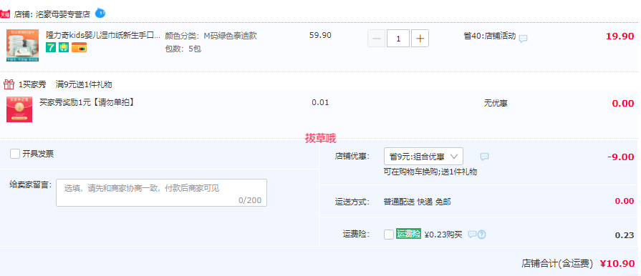Click the 普通配送 快递 免邮 text
The height and width of the screenshot is (276, 641).
point(418,202)
